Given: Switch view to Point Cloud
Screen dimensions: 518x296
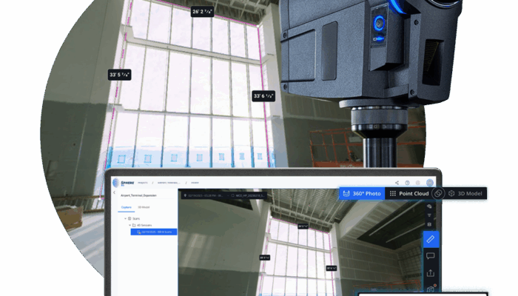Looking at the screenshot, I should click(x=408, y=193).
